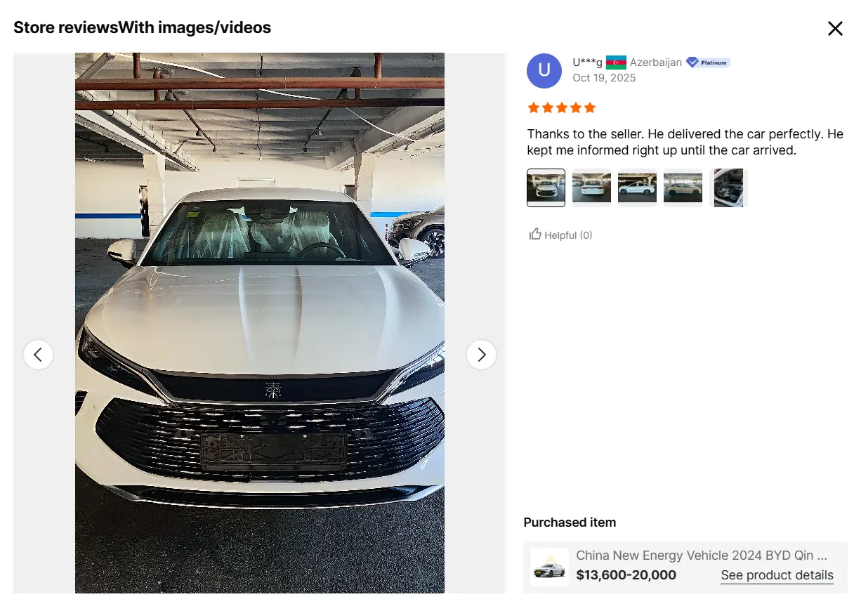Viewport: 854px width, 611px height.
Task: Select the third review thumbnail
Action: 637,188
